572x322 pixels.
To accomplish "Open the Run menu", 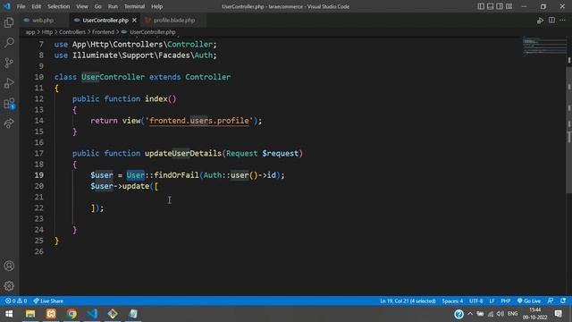I will coord(113,6).
